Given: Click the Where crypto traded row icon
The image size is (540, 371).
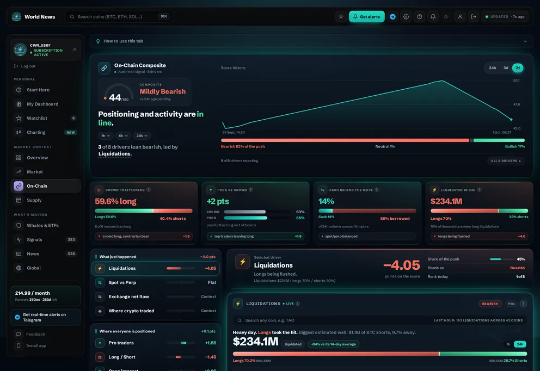Looking at the screenshot, I should pos(100,311).
